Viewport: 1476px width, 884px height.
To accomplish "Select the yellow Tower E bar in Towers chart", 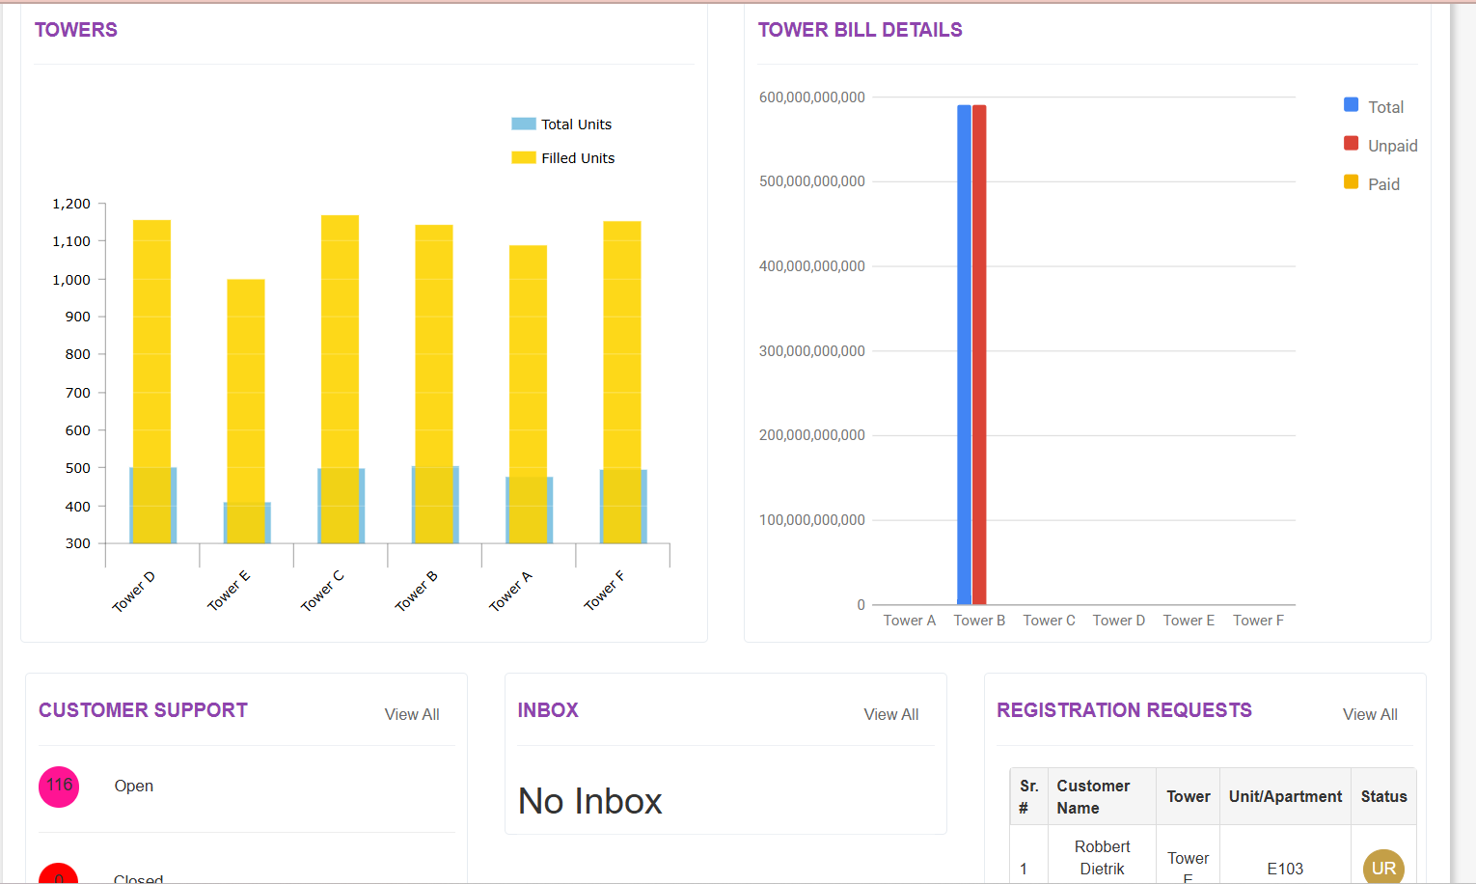I will tap(246, 386).
